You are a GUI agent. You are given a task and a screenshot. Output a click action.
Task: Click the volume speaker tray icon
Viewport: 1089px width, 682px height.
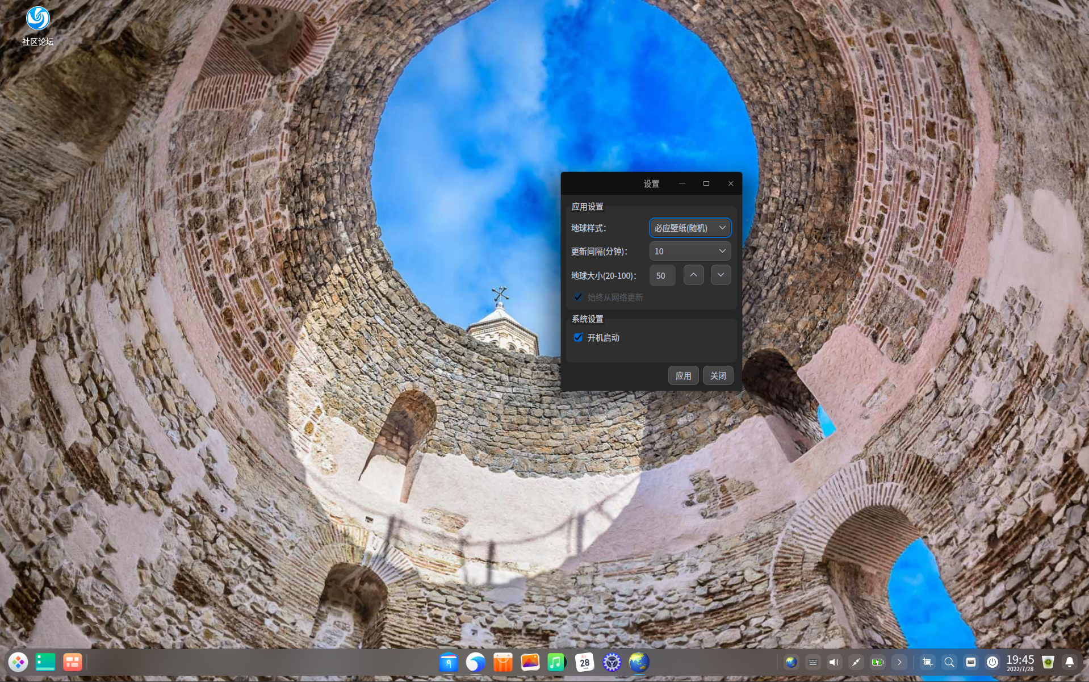pos(833,662)
